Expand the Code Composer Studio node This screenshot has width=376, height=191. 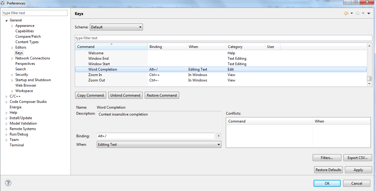7,102
